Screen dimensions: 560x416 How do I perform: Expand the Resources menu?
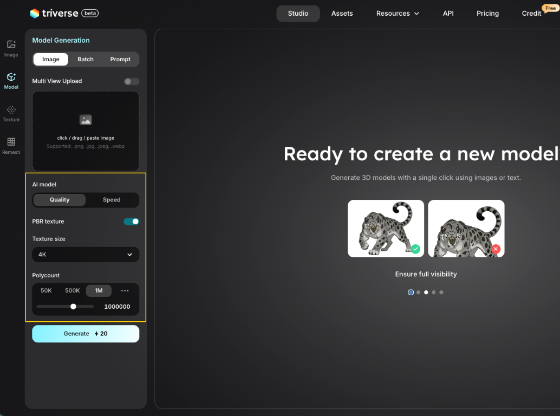point(398,14)
